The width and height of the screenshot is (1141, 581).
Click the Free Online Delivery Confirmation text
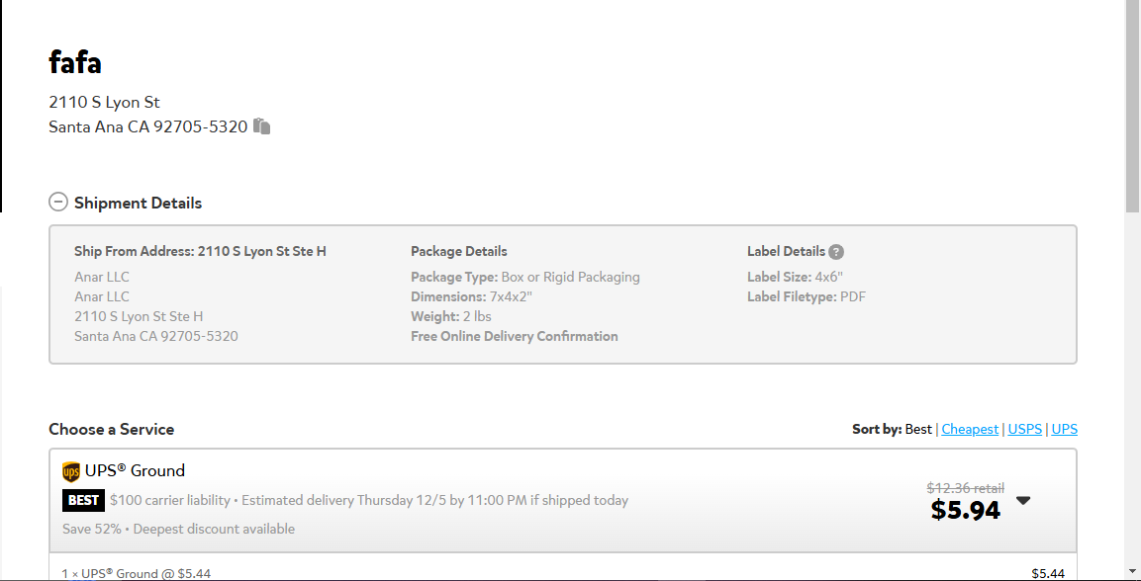[515, 336]
